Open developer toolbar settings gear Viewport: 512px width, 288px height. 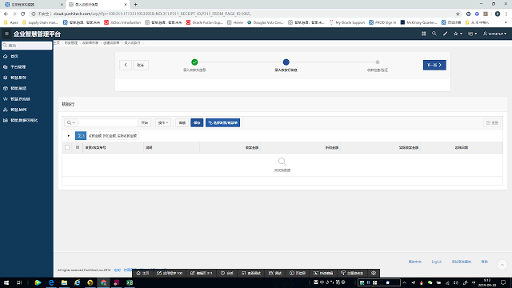pos(374,273)
